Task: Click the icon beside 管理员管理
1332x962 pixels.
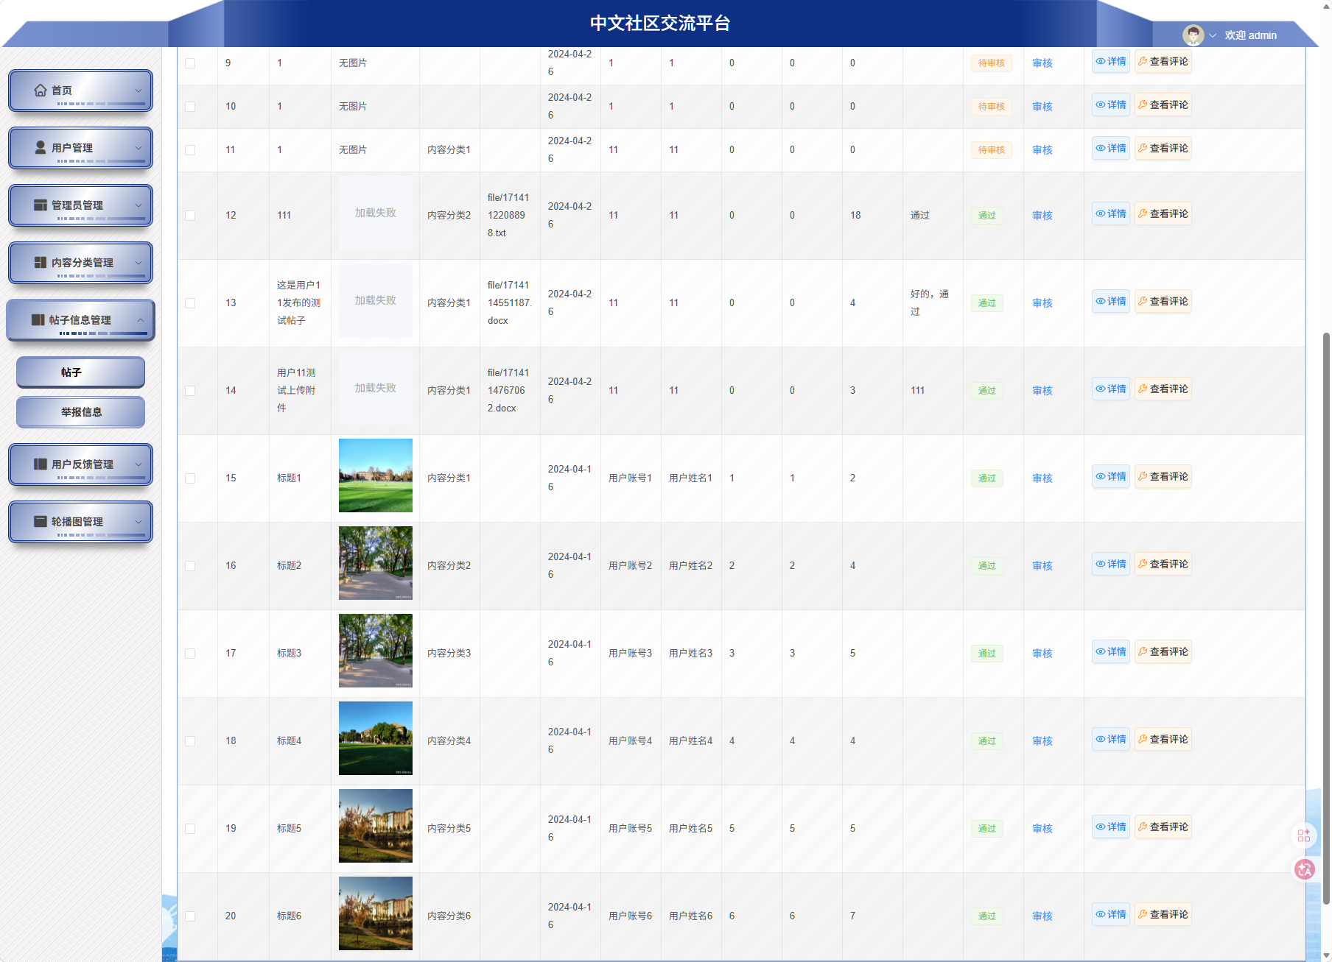Action: pos(41,205)
